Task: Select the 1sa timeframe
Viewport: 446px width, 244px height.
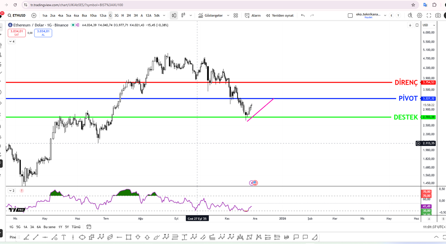Action: tap(45, 16)
